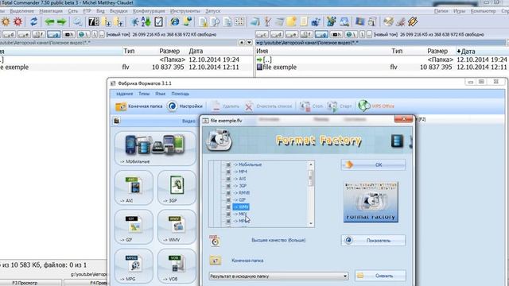Click the Windows flag icon in the toolbar
The image size is (509, 286).
click(359, 21)
